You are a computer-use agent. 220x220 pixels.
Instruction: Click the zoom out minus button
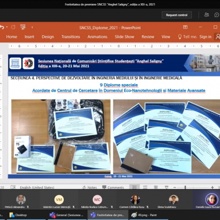(x=175, y=188)
